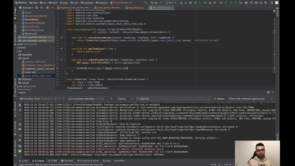Viewport: 295px width, 166px height.
Task: Click the Run app icon in top toolbar
Action: point(181,3)
